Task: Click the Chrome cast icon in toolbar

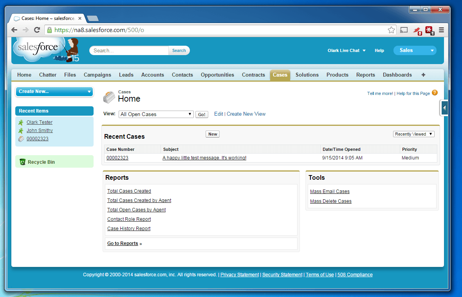Action: (404, 30)
